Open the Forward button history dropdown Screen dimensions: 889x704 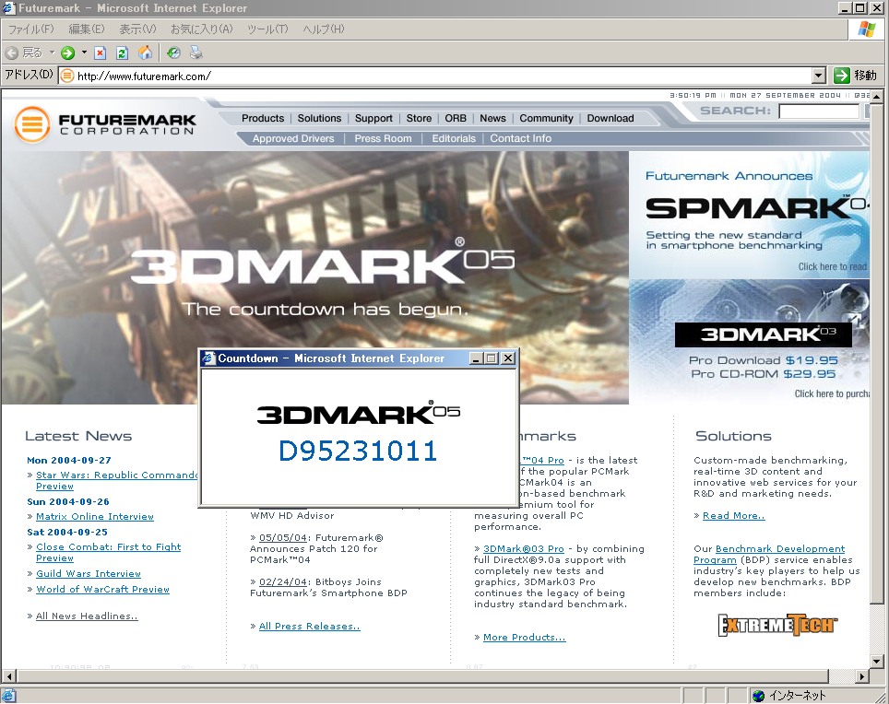(84, 53)
